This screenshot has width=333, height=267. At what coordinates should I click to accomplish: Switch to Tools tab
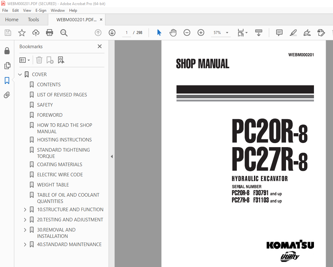tap(33, 20)
